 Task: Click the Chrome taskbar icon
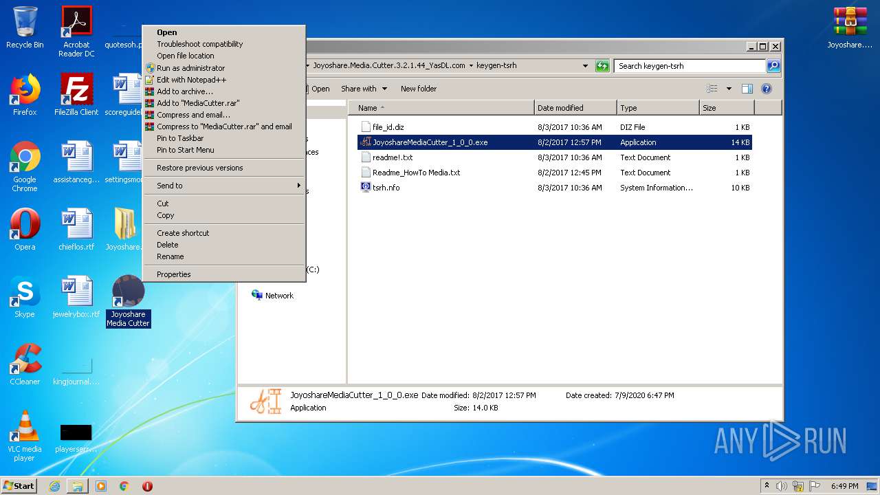pos(124,486)
